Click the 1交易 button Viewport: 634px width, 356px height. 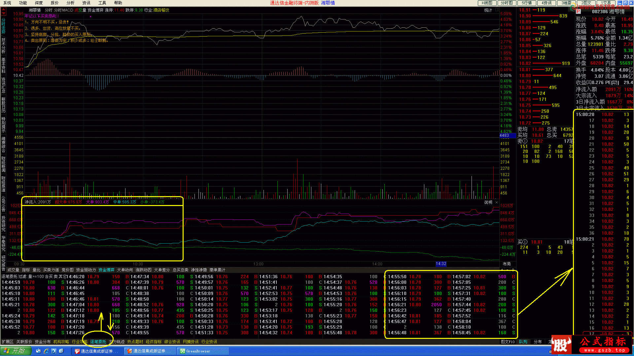click(606, 3)
